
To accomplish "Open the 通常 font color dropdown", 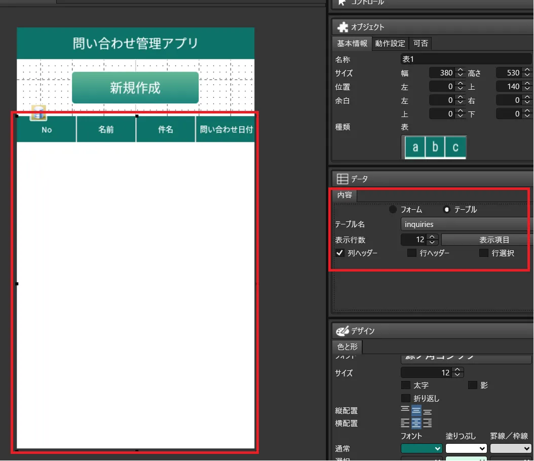I will click(x=422, y=448).
